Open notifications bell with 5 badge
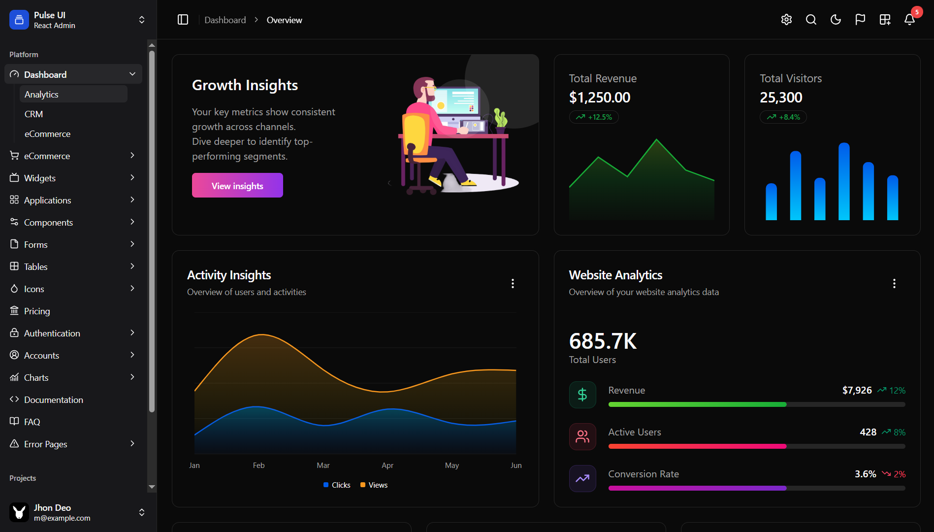934x532 pixels. [x=910, y=19]
